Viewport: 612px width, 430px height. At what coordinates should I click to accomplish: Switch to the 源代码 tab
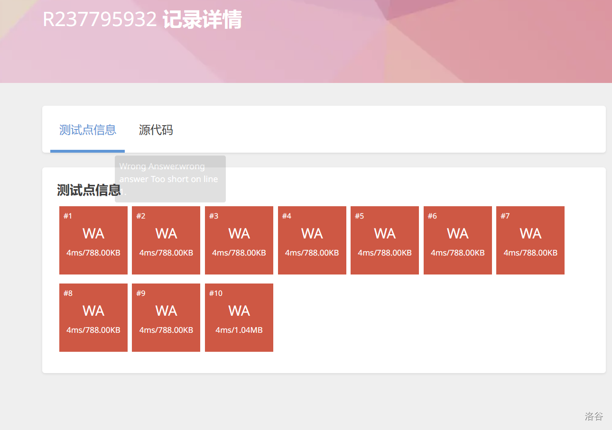[156, 130]
